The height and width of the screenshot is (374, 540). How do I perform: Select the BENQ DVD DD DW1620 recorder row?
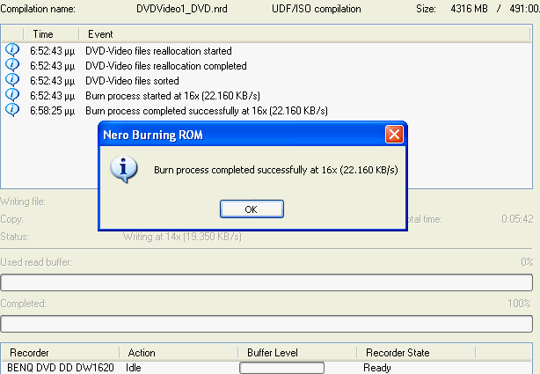61,367
